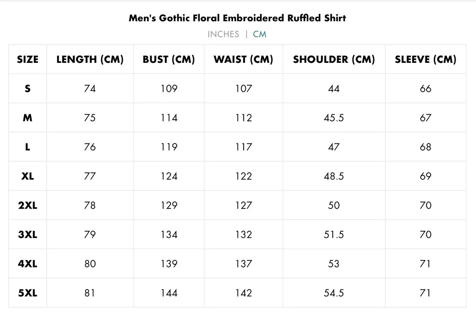Image resolution: width=476 pixels, height=318 pixels.
Task: Click the 2XL size row label
Action: point(28,205)
